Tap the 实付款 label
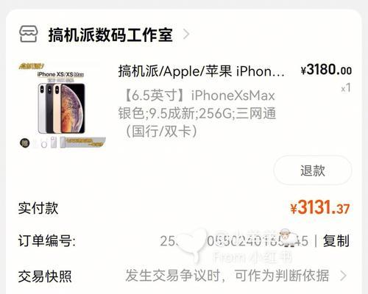368x294 pixels. 38,208
